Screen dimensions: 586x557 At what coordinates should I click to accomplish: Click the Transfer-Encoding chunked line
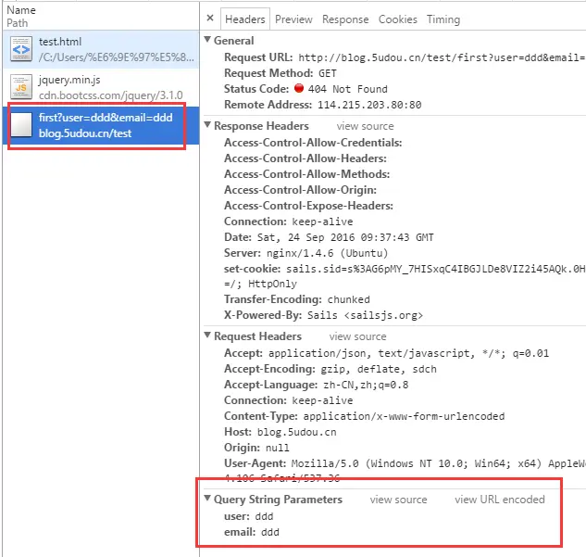(x=297, y=299)
